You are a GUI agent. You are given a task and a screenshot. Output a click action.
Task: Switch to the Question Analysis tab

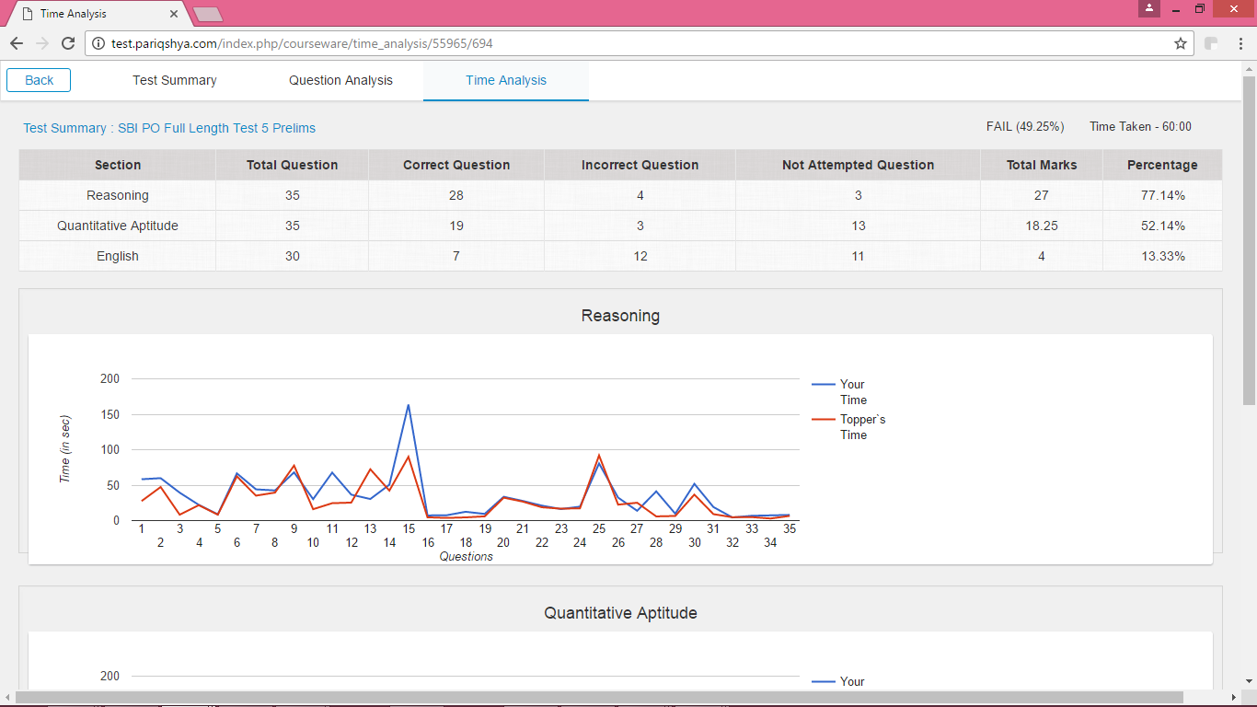pos(340,80)
